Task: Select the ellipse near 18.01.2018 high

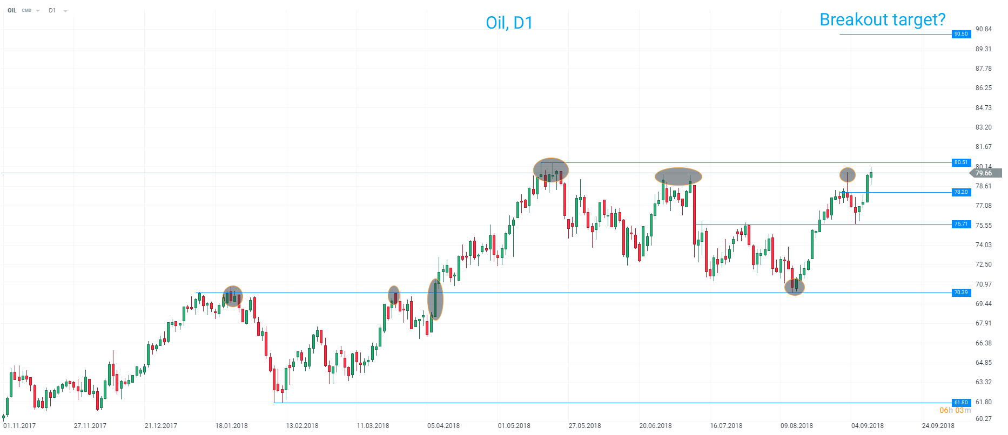Action: click(232, 296)
